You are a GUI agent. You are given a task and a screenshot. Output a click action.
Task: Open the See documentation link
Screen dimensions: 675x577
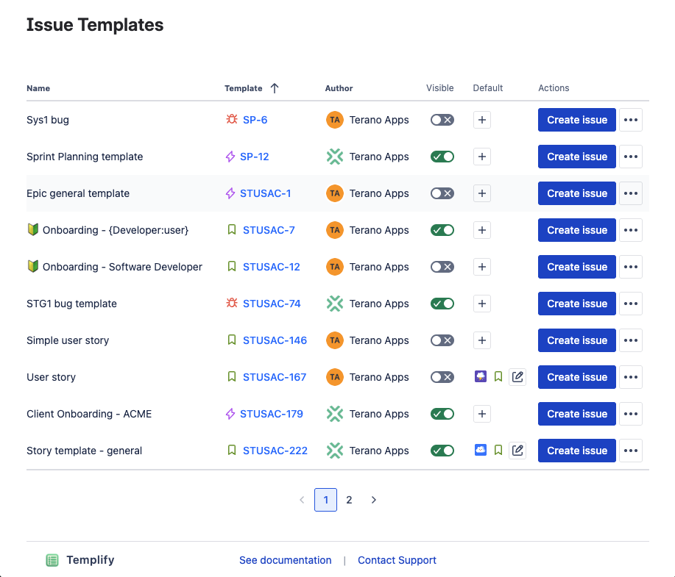point(285,559)
